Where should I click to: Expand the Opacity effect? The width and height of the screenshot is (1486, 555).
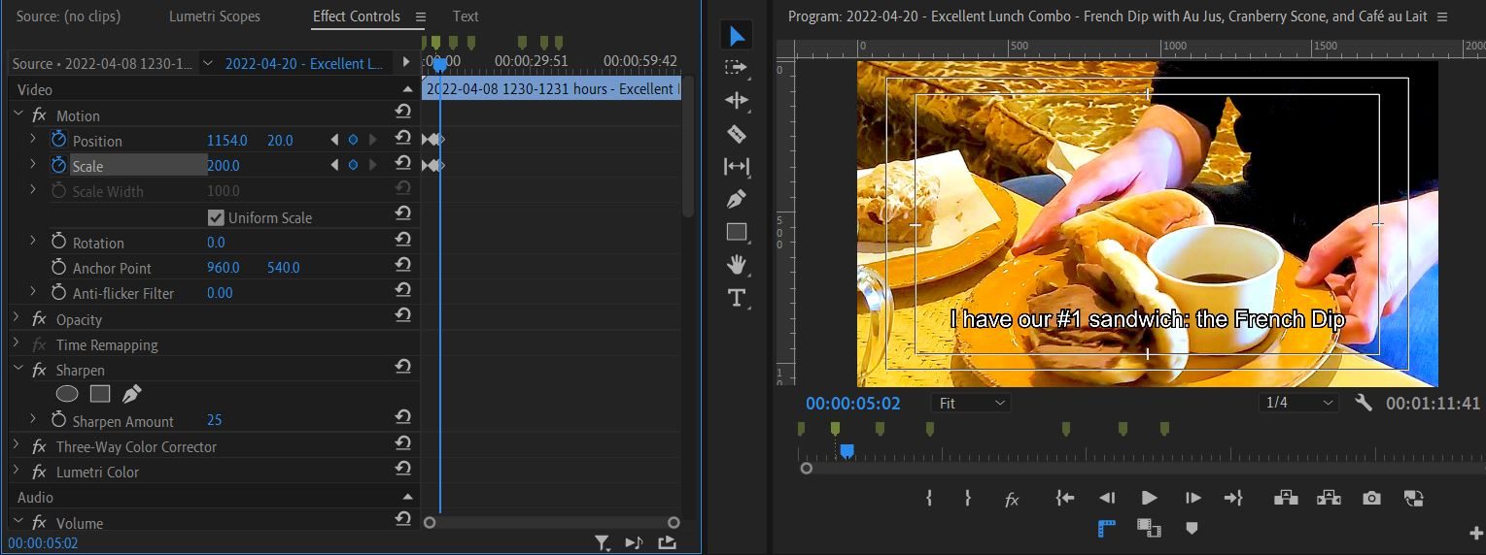(x=17, y=318)
